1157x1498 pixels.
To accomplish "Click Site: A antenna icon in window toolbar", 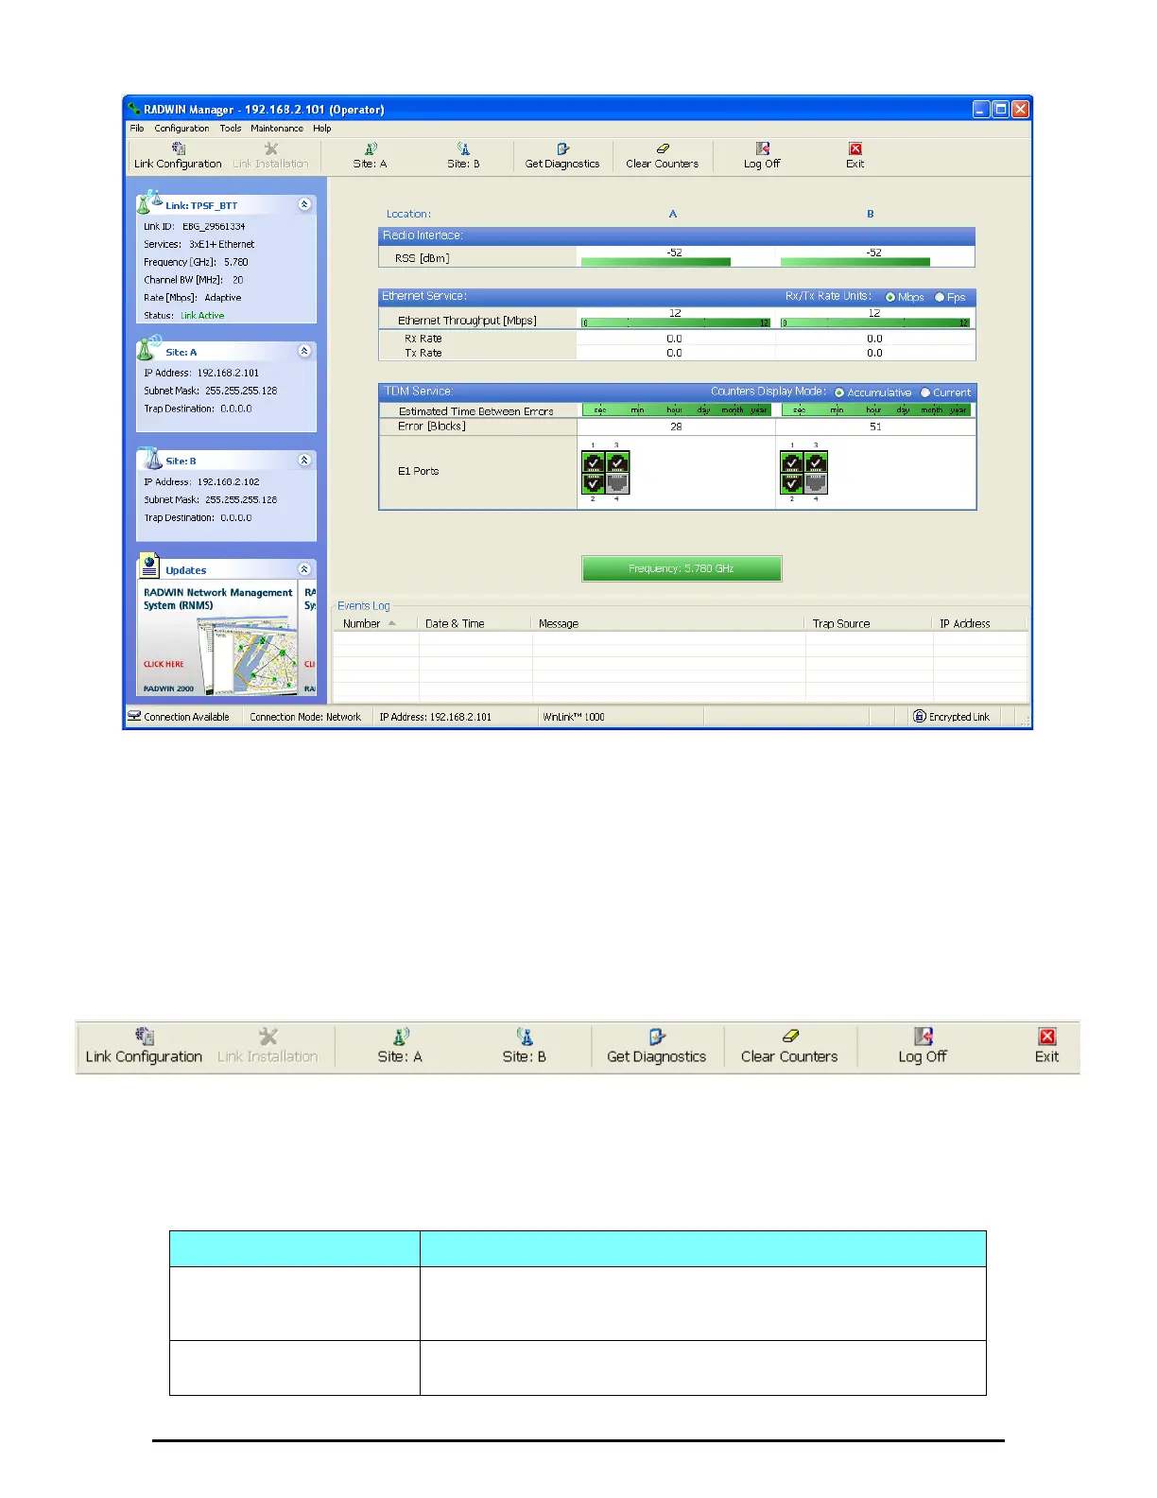I will 371,148.
